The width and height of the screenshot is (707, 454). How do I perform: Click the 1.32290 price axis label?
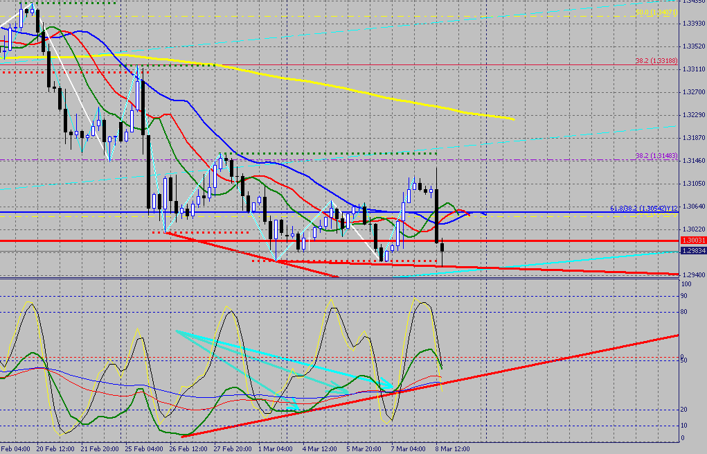click(x=695, y=115)
